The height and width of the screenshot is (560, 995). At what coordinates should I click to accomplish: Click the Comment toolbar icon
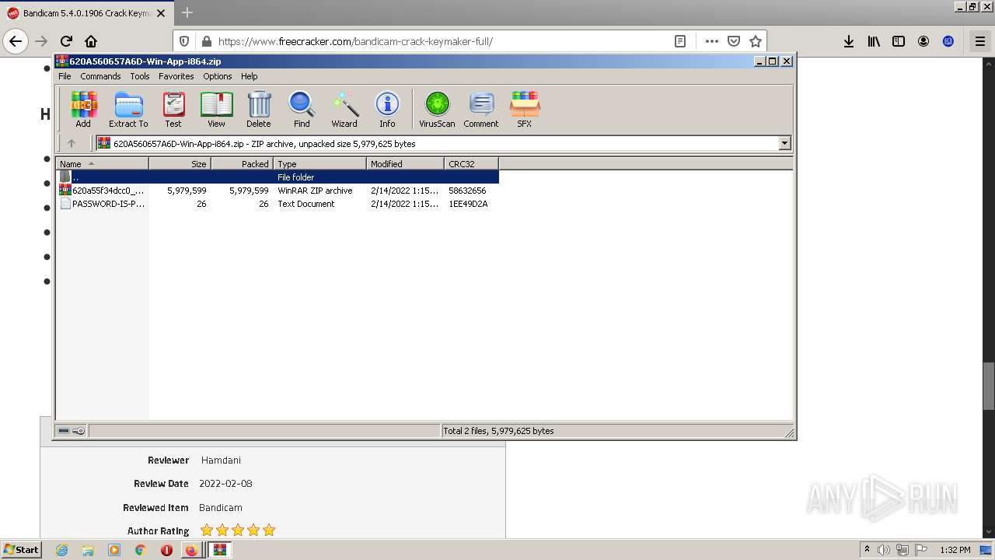(x=481, y=109)
